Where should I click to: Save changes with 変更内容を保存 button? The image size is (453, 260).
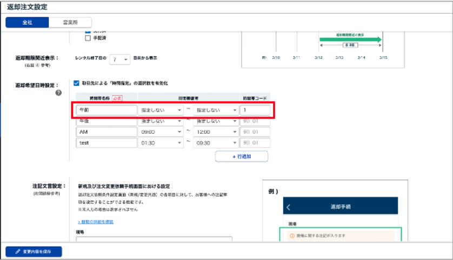click(x=34, y=251)
